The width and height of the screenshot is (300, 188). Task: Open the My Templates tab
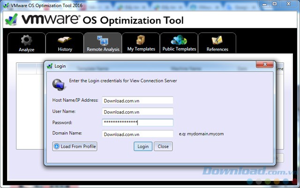pos(141,43)
